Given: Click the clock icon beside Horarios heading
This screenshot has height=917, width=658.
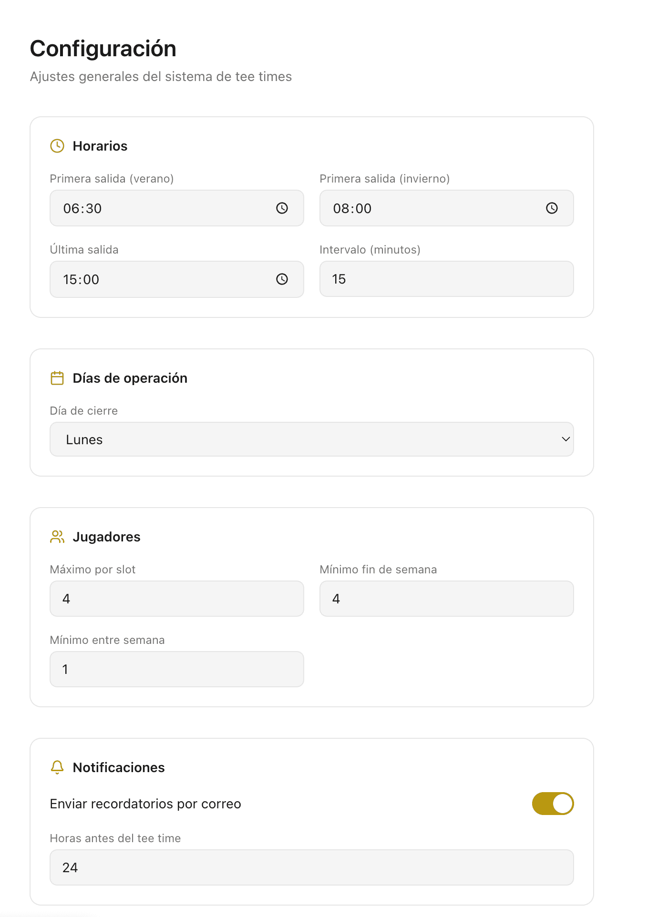Looking at the screenshot, I should pos(57,146).
